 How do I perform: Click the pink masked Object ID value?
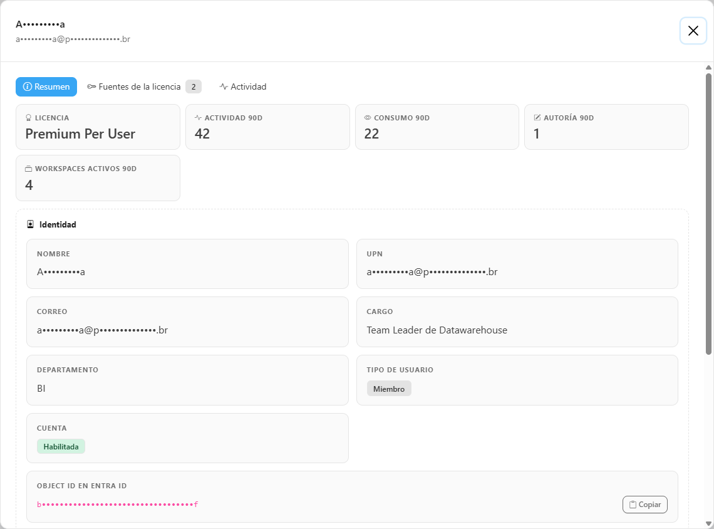[x=118, y=505]
